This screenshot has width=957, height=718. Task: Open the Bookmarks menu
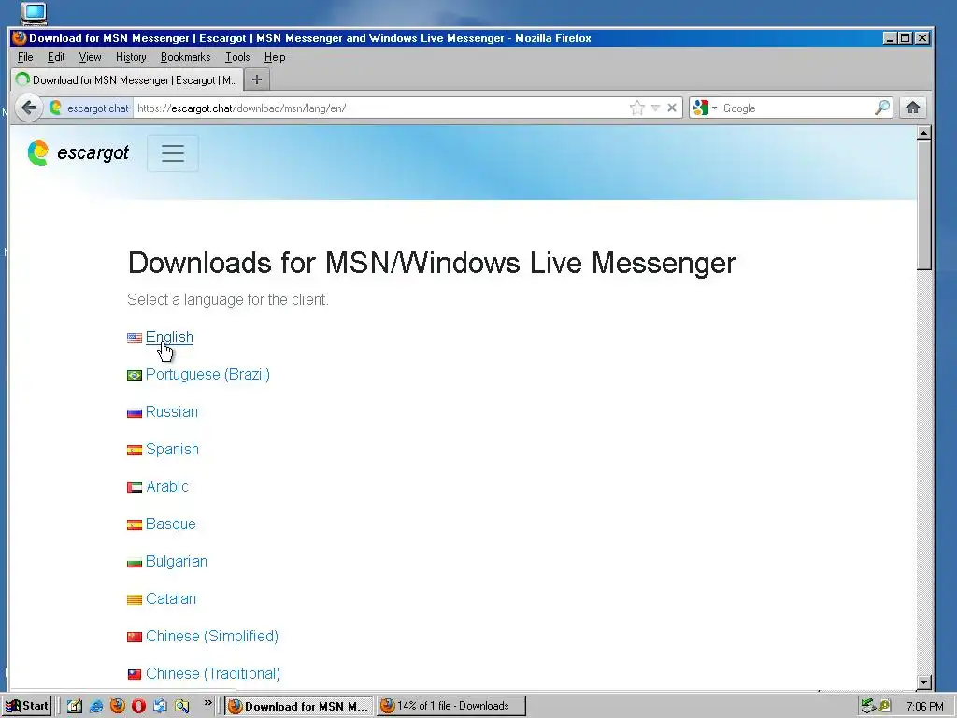tap(186, 57)
